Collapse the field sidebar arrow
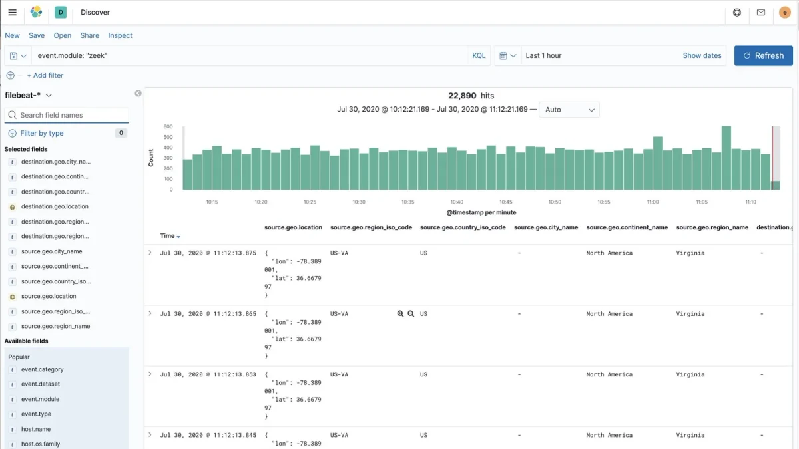 (138, 94)
